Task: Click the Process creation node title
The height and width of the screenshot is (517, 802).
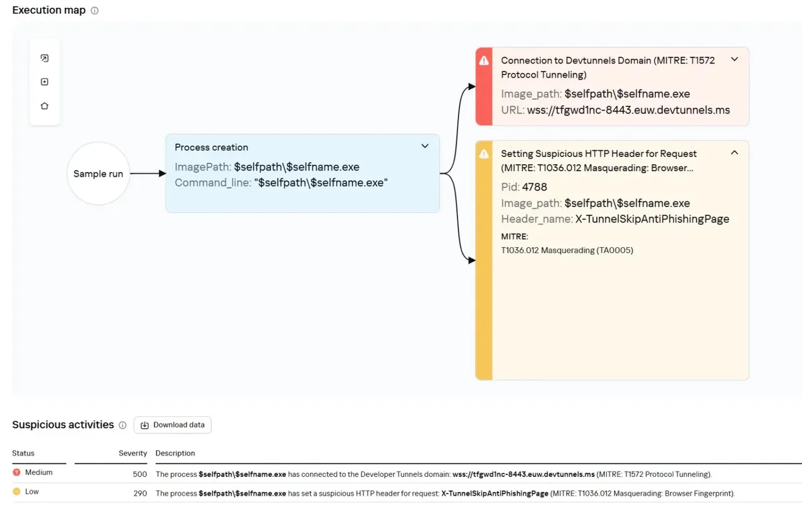Action: pos(211,147)
